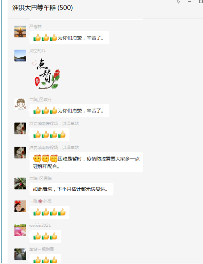The width and height of the screenshot is (203, 264).
Task: Click the 车站~规划局 avatar
Action: point(20,254)
